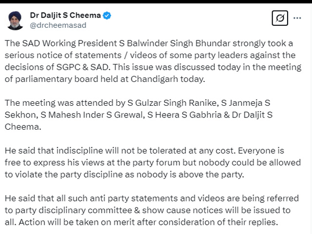Viewport: 312px width, 234px height.
Task: Click the words "SGPC & SAD" in the post
Action: tap(82, 67)
